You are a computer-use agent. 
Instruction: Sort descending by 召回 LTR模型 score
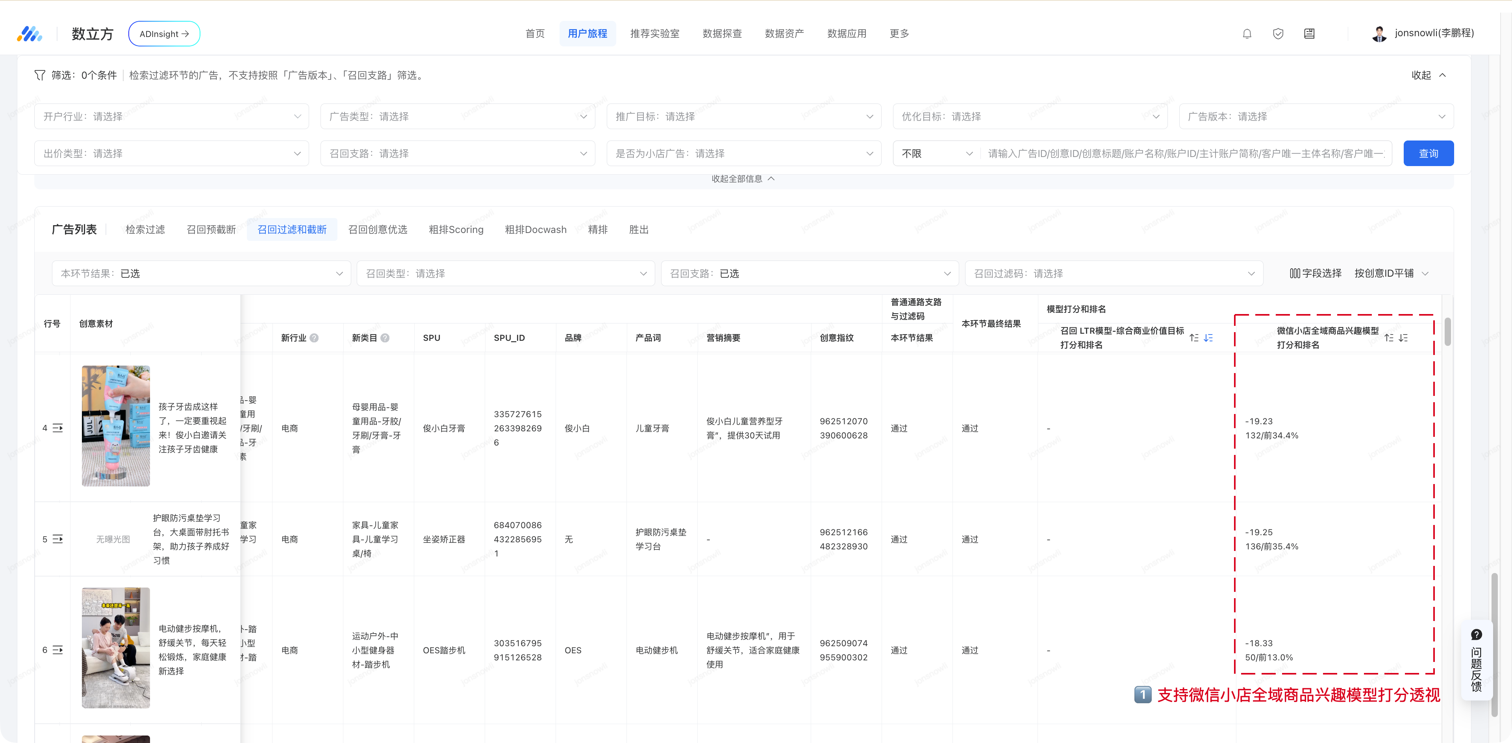click(x=1208, y=338)
